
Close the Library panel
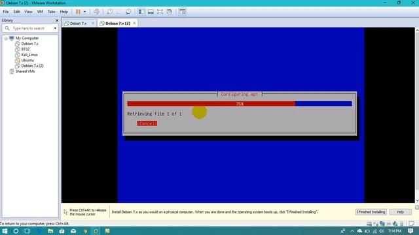57,20
